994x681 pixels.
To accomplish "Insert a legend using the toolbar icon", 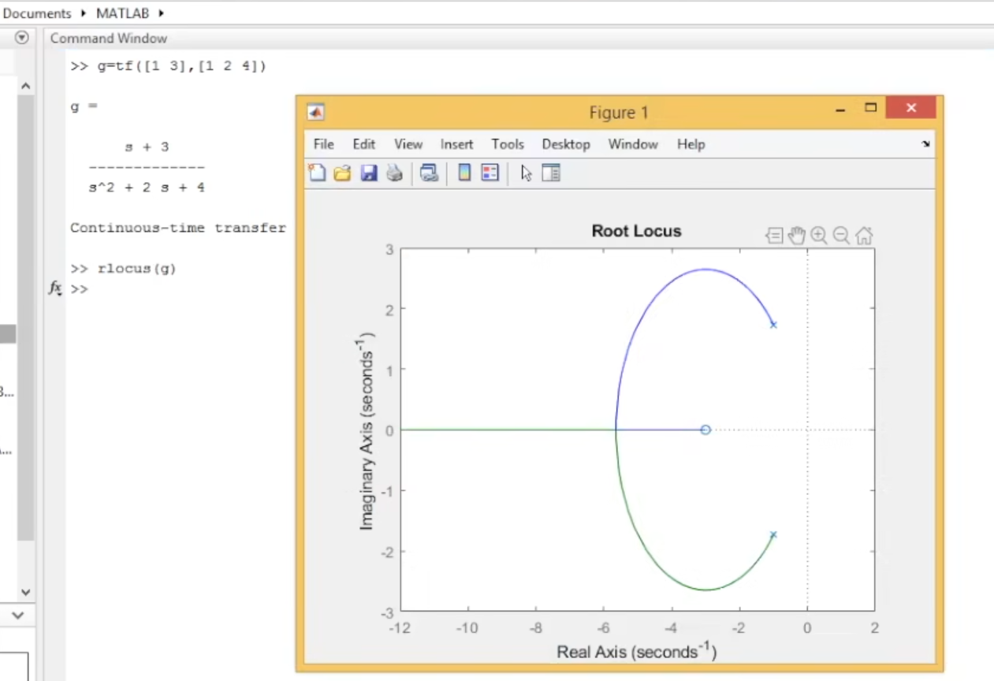I will [x=490, y=173].
